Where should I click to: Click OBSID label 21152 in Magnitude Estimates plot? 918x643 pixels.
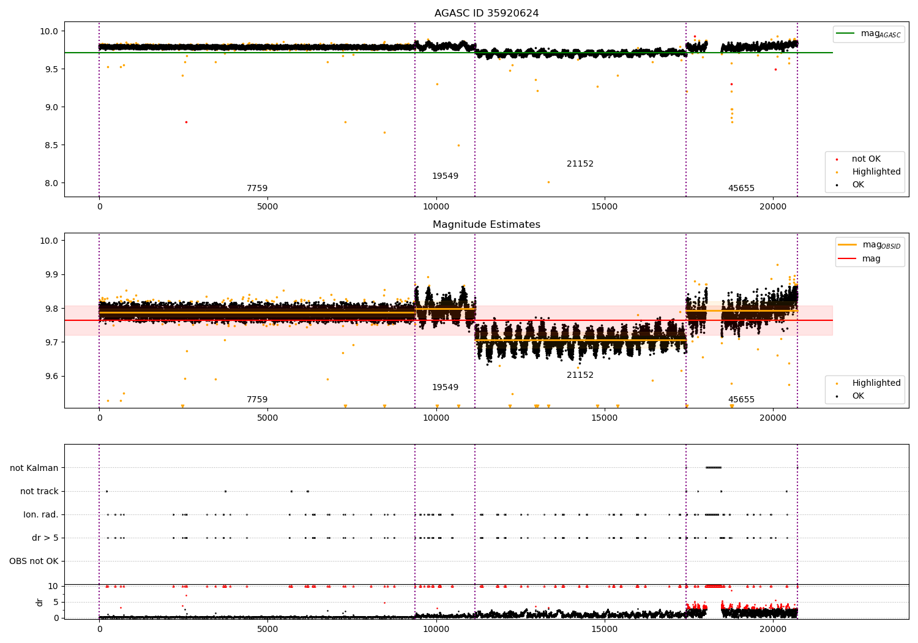[580, 375]
